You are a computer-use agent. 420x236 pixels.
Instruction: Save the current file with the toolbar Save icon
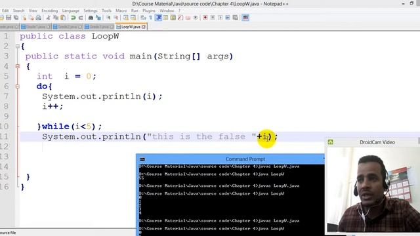tap(9, 18)
